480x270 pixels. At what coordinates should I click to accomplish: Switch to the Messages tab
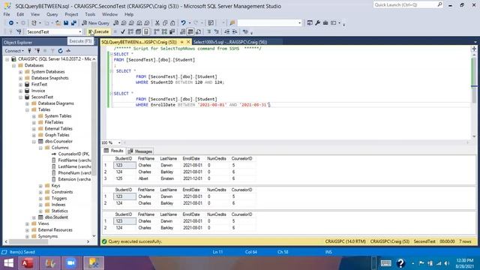140,151
